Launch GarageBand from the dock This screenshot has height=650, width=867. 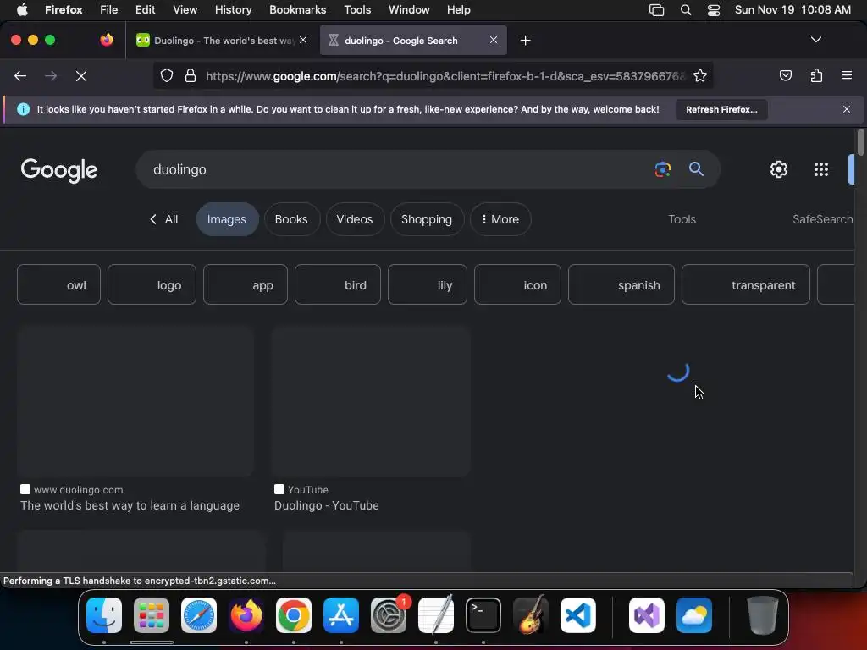click(531, 615)
